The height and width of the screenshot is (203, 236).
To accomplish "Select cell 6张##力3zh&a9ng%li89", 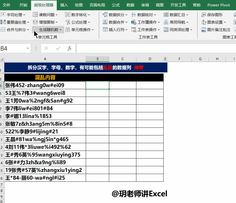I will (x=45, y=162).
